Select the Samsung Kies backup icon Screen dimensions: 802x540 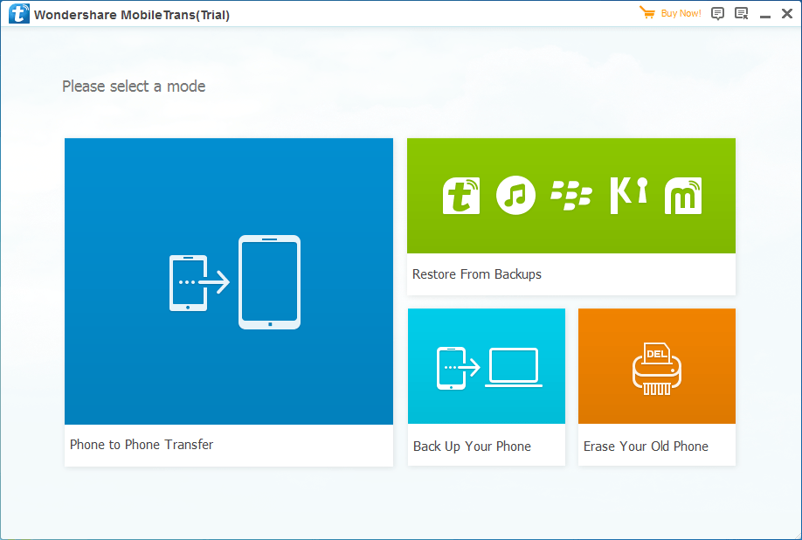[x=627, y=195]
